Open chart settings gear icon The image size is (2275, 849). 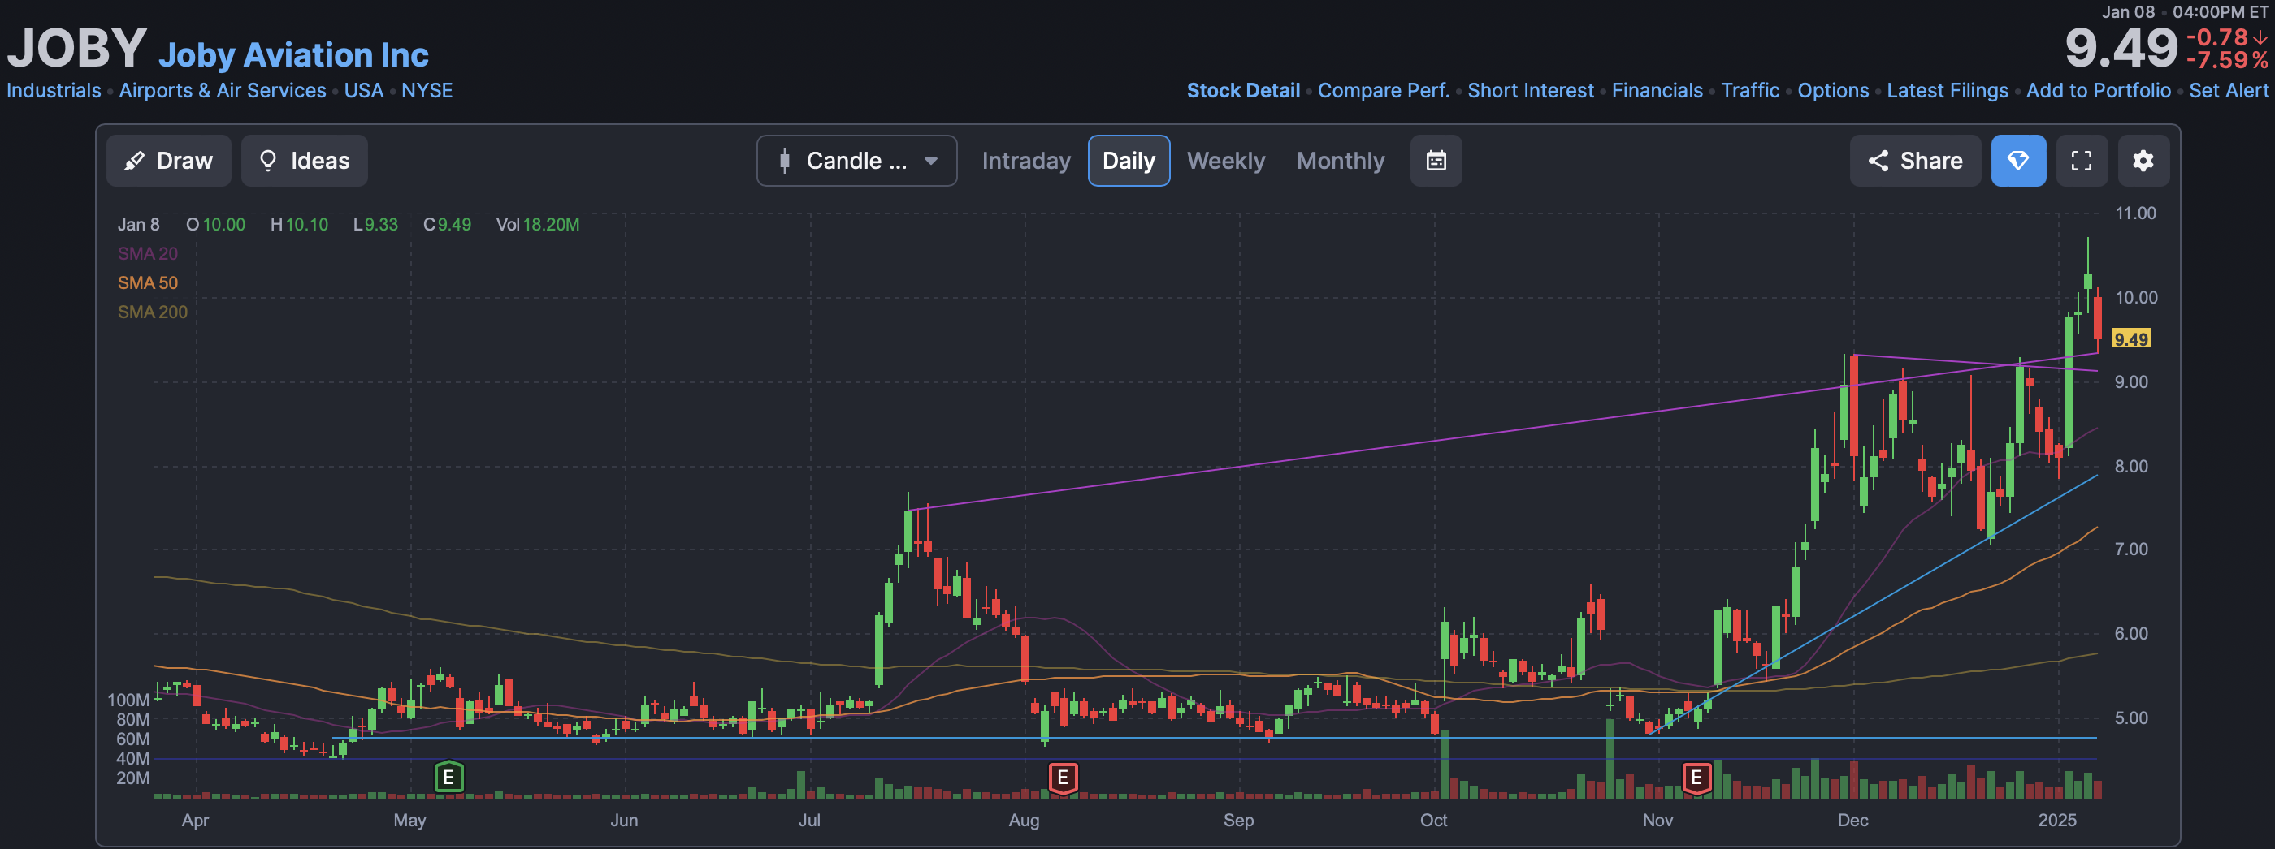pyautogui.click(x=2143, y=161)
